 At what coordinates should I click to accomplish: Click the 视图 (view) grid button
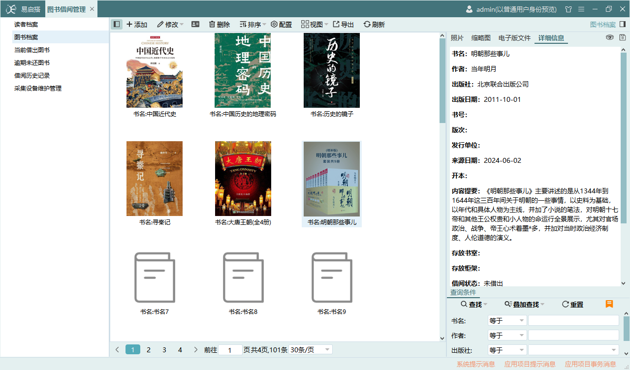(x=312, y=24)
